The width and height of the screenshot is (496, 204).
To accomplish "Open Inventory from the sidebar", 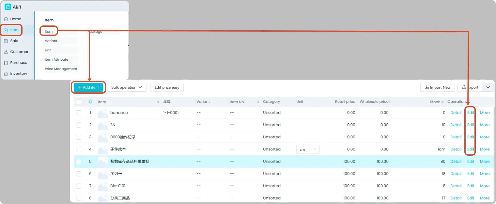I will [15, 73].
